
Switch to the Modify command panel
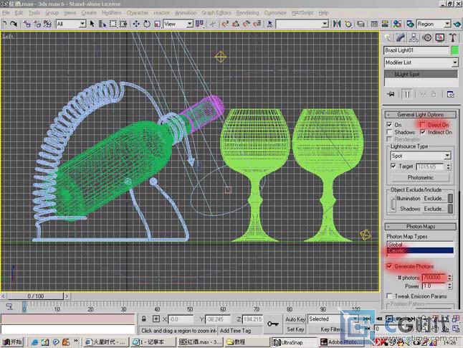(x=401, y=37)
